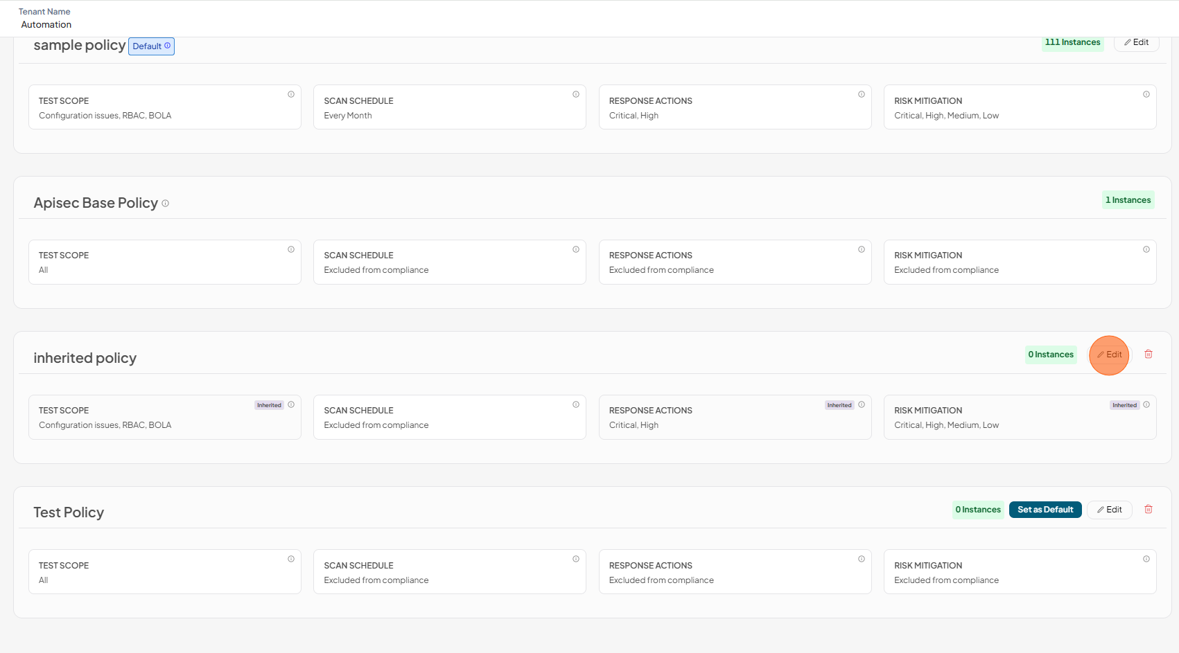Viewport: 1179px width, 653px height.
Task: Click Apisec Base Policy Test Scope All value
Action: click(44, 270)
